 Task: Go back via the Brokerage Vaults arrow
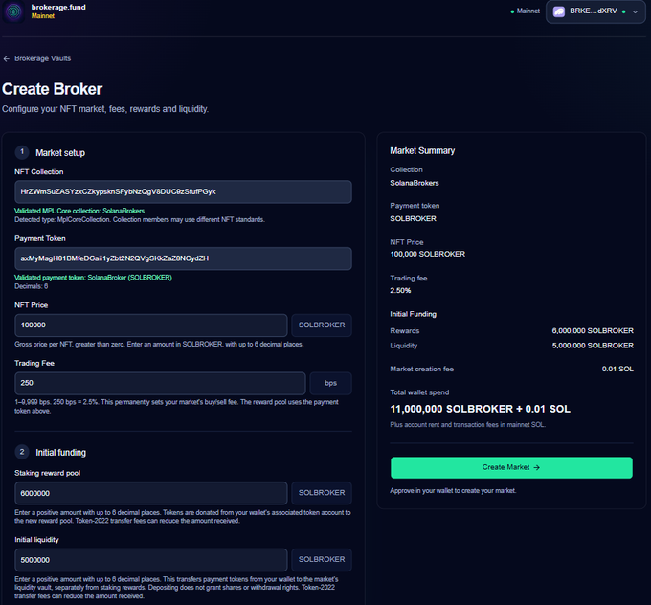[7, 59]
